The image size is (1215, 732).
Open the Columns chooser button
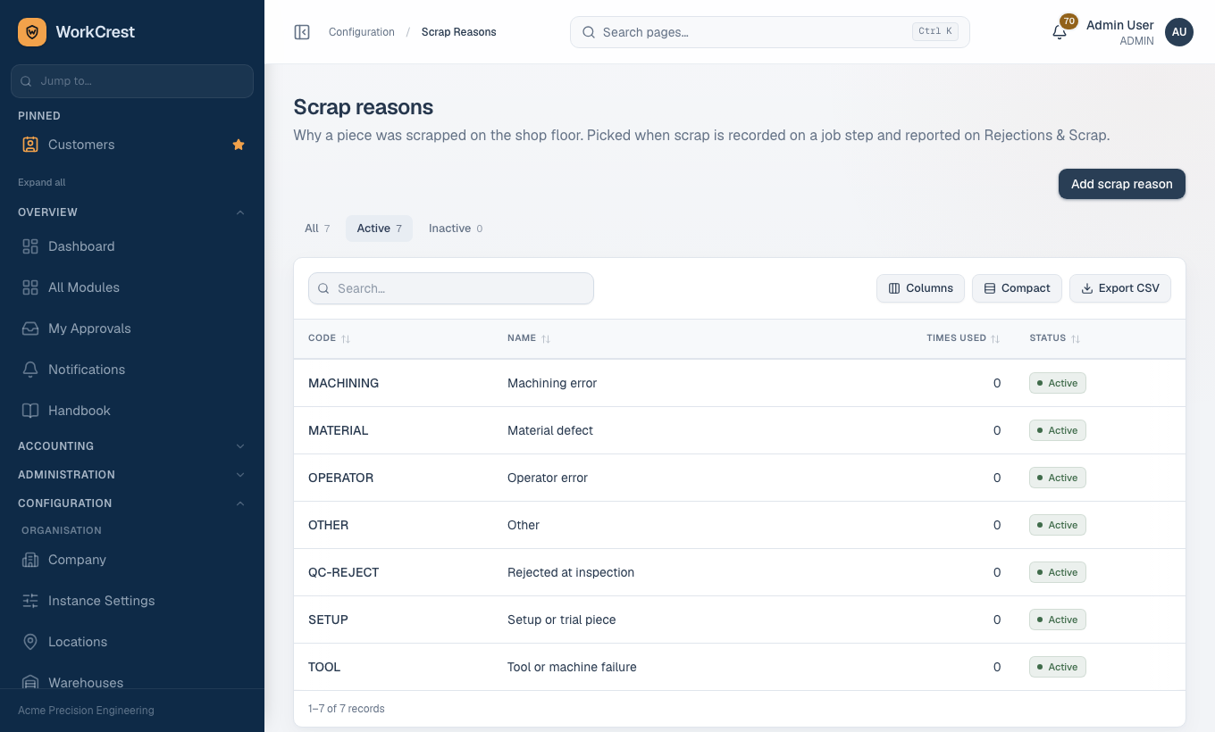coord(920,288)
